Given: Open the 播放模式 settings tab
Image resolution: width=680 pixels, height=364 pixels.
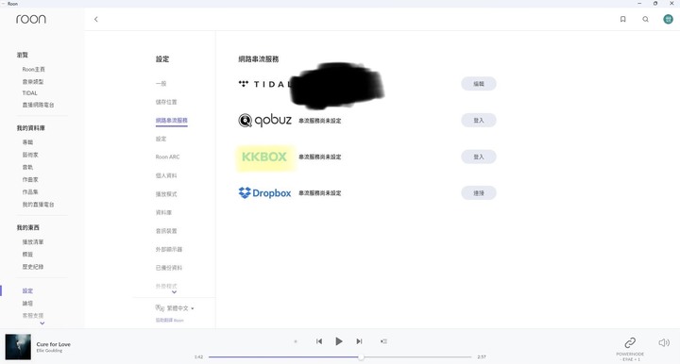Looking at the screenshot, I should pos(166,194).
